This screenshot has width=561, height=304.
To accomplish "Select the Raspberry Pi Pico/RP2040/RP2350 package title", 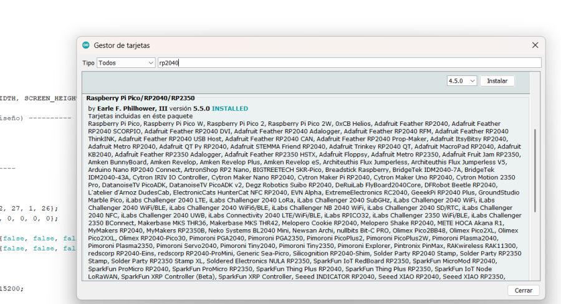I will (x=140, y=98).
